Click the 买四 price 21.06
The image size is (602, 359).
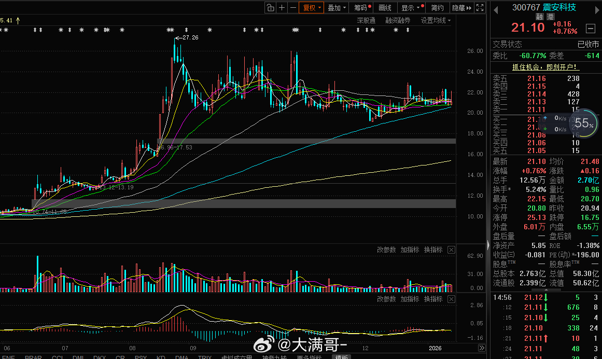[536, 143]
